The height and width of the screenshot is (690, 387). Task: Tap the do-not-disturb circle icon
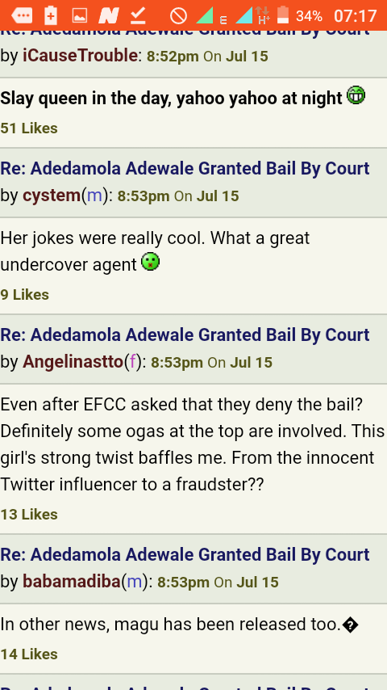click(x=178, y=16)
